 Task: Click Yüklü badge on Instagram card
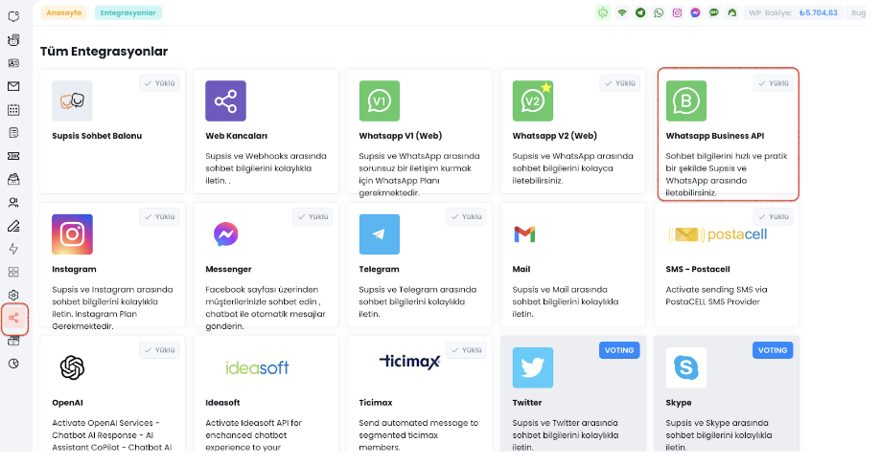coord(159,217)
